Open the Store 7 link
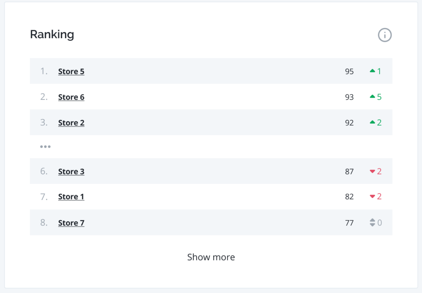The width and height of the screenshot is (422, 293). 71,223
